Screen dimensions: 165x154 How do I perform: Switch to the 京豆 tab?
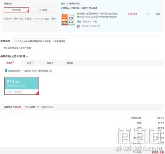(30, 63)
